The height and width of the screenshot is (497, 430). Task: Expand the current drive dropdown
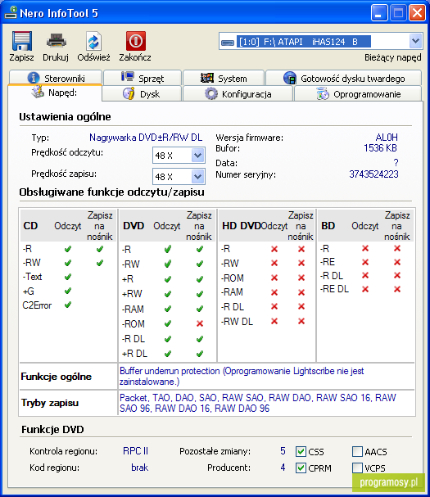415,41
